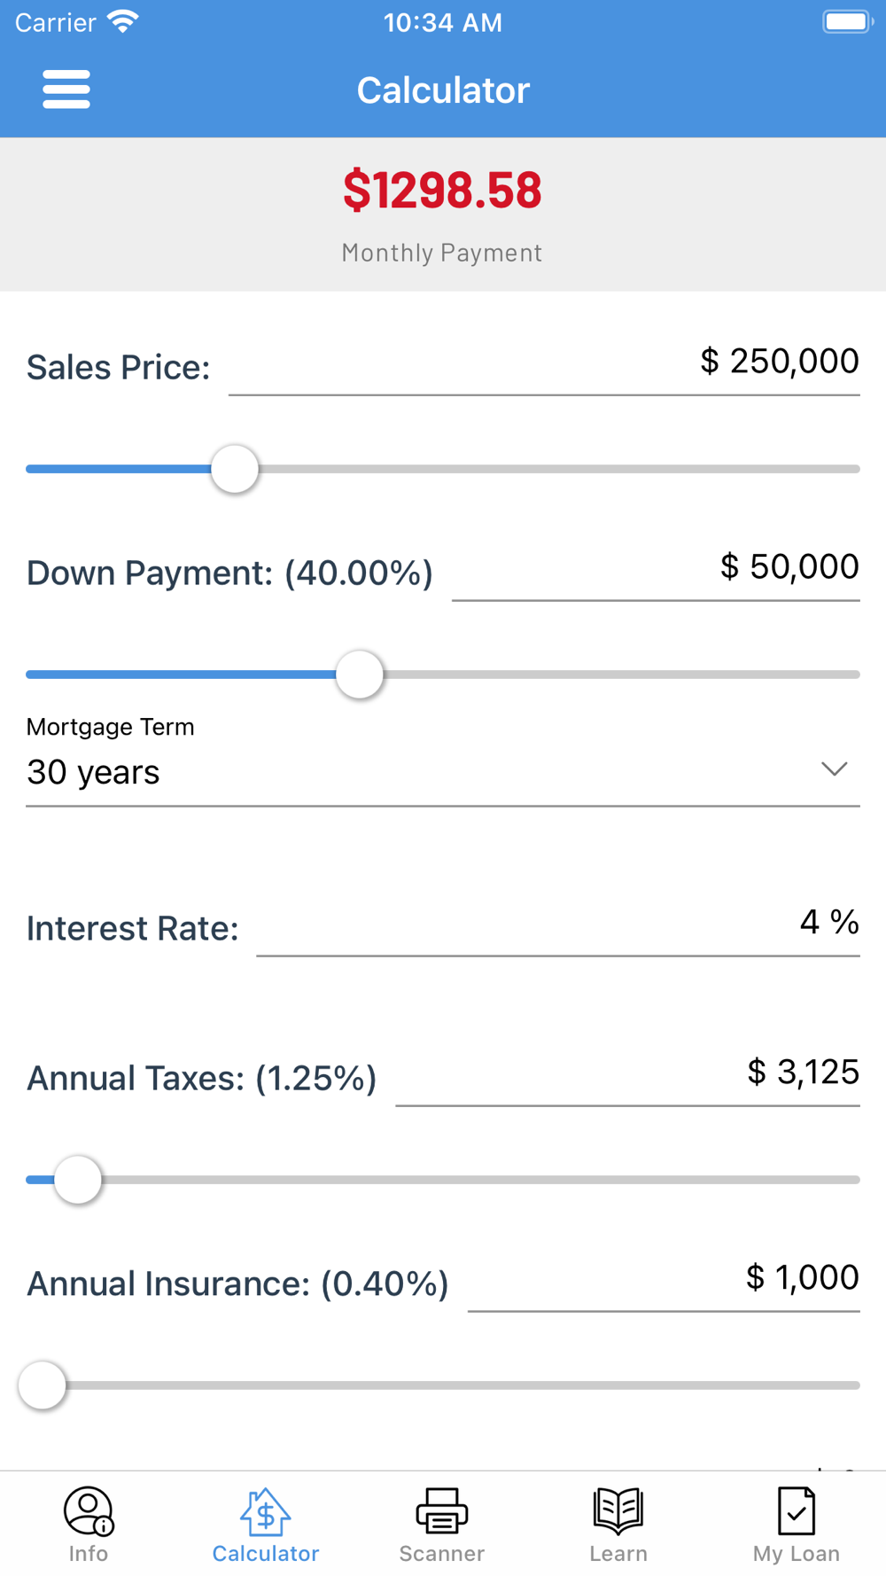Click the Annual Insurance slider handle
This screenshot has width=886, height=1576.
point(43,1385)
